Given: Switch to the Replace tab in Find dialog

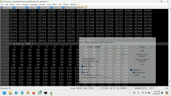Looking at the screenshot, I should pos(87,43).
